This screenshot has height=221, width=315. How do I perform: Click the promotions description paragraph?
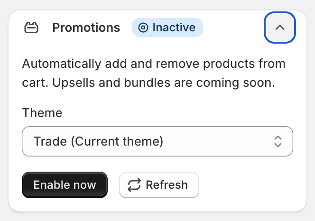(153, 73)
